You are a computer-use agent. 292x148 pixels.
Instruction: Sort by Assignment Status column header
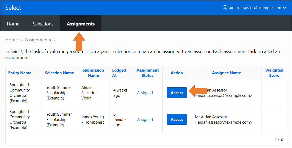point(148,73)
